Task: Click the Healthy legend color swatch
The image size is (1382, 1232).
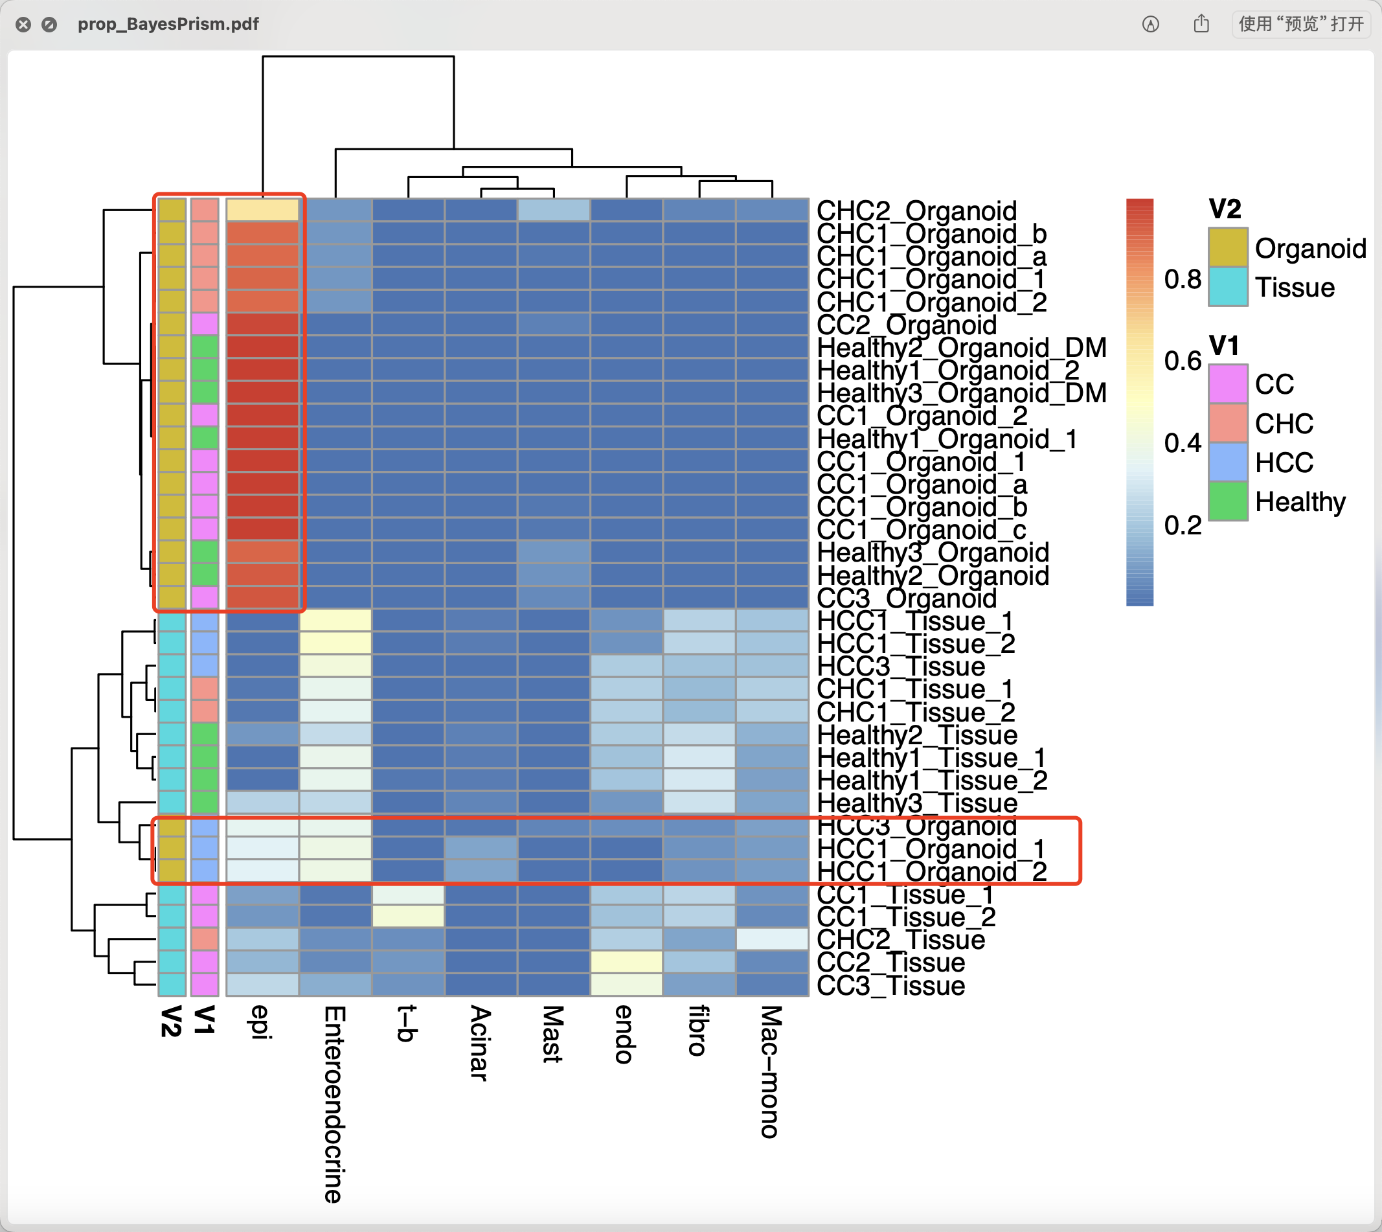Action: pyautogui.click(x=1228, y=501)
